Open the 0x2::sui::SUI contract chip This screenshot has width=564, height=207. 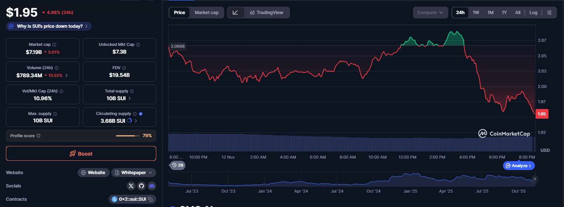pyautogui.click(x=132, y=199)
